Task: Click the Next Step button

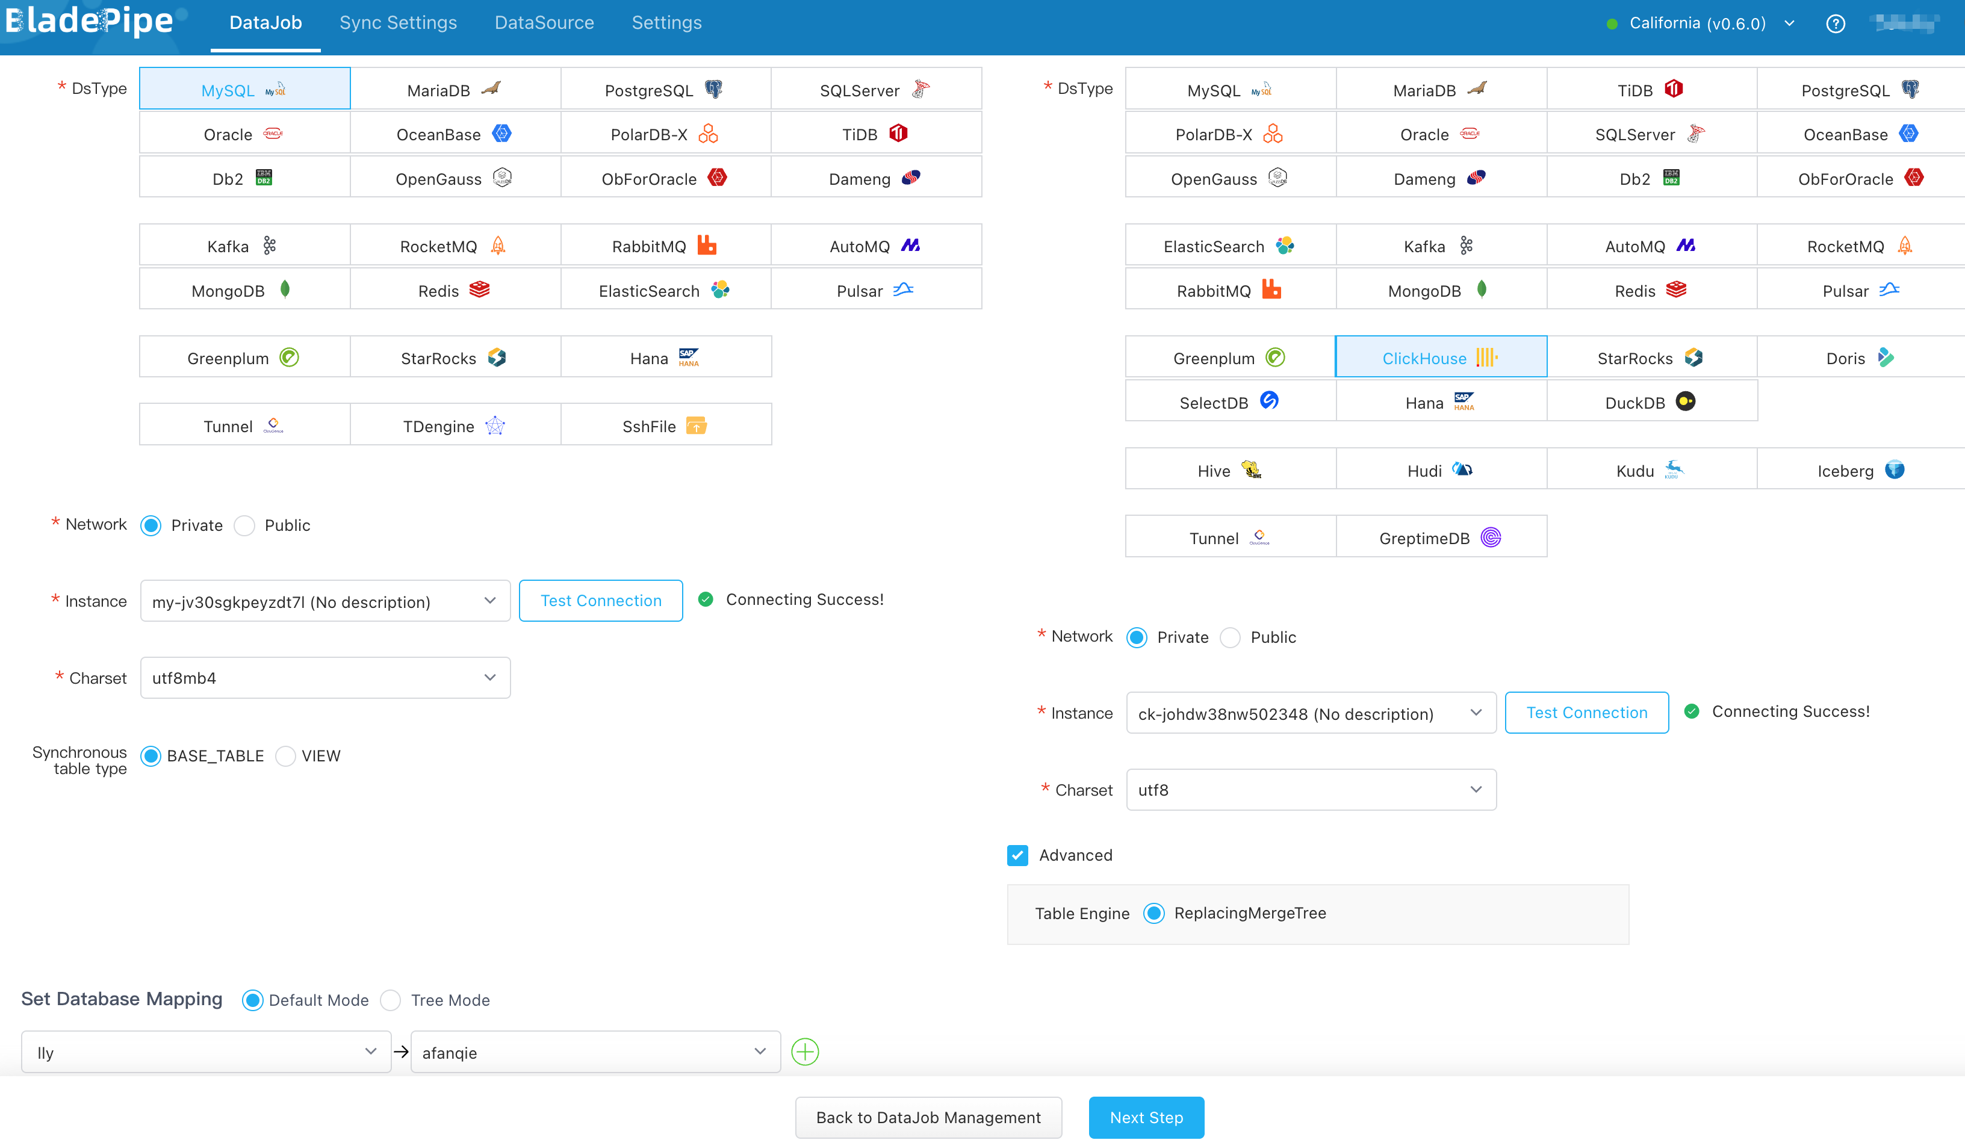Action: click(1146, 1117)
